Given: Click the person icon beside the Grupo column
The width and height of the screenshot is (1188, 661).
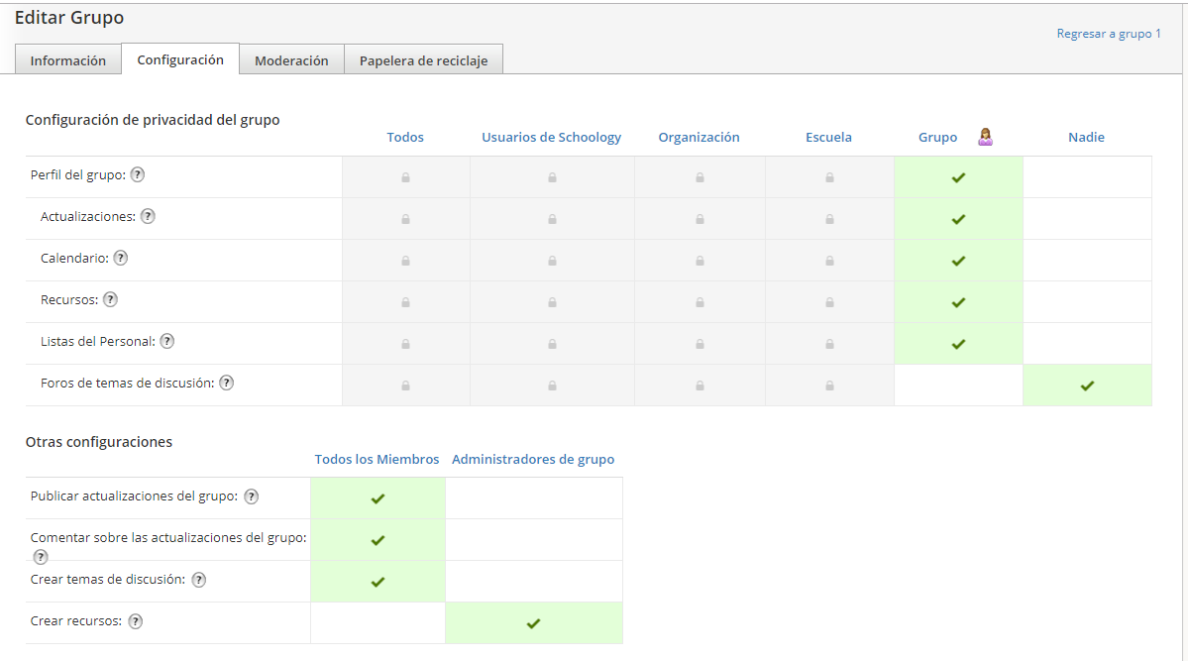Looking at the screenshot, I should pos(985,136).
